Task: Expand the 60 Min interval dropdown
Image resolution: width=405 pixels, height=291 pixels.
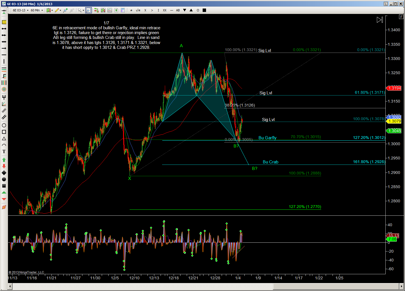Action: tap(37, 10)
